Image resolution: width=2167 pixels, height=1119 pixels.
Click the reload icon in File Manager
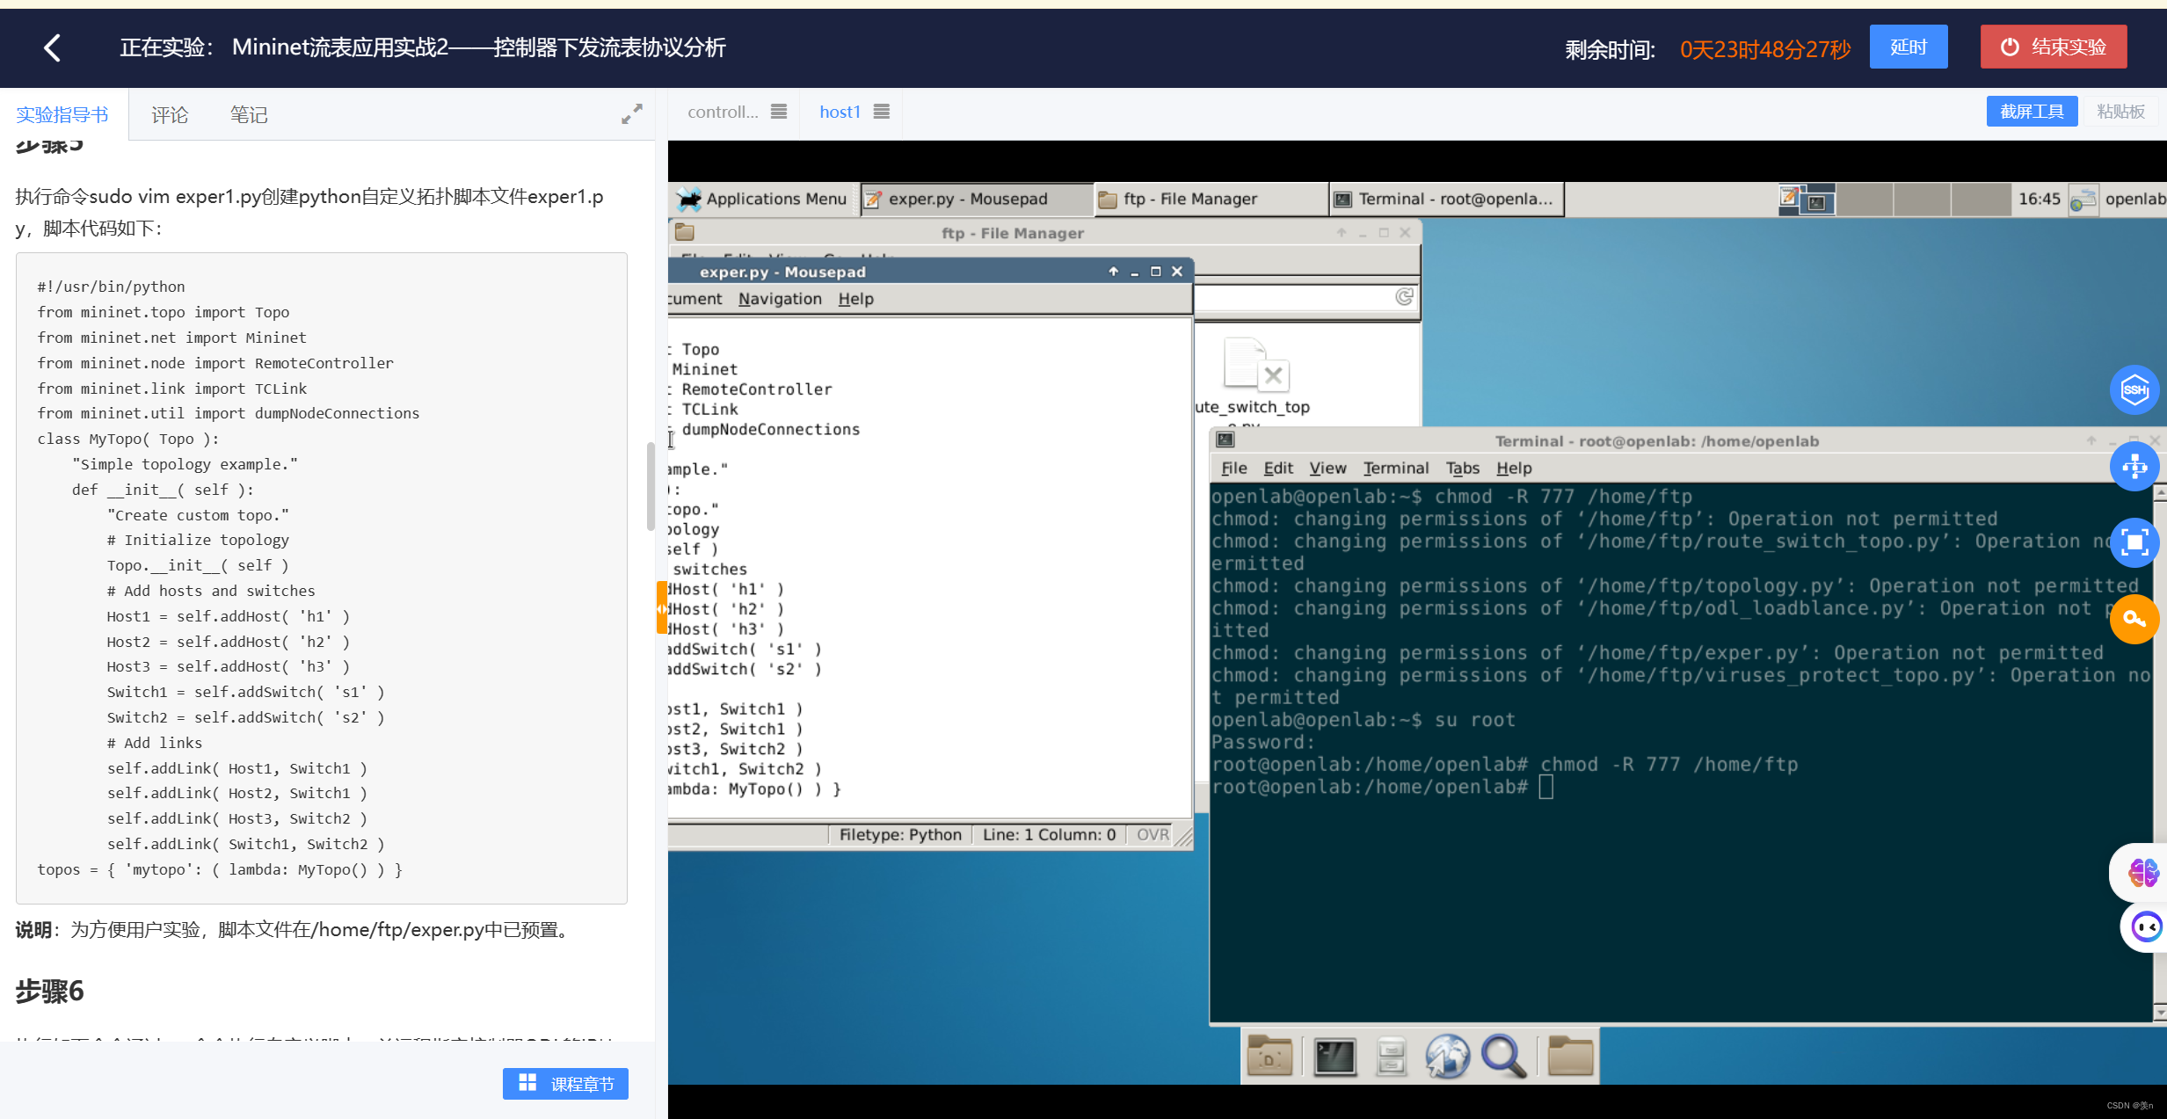point(1404,297)
